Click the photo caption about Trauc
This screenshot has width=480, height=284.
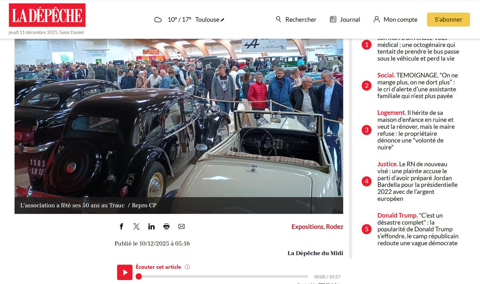click(x=88, y=205)
